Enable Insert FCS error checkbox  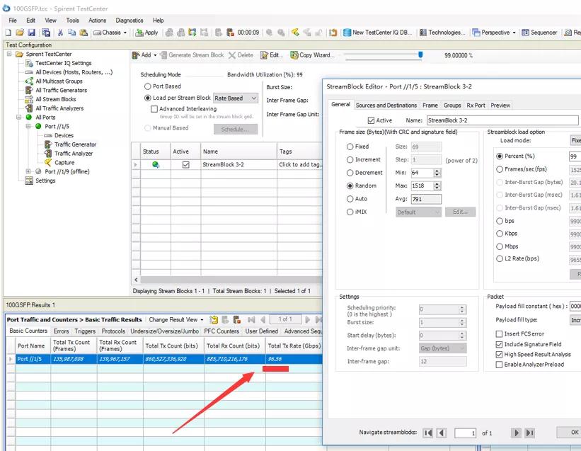point(499,334)
